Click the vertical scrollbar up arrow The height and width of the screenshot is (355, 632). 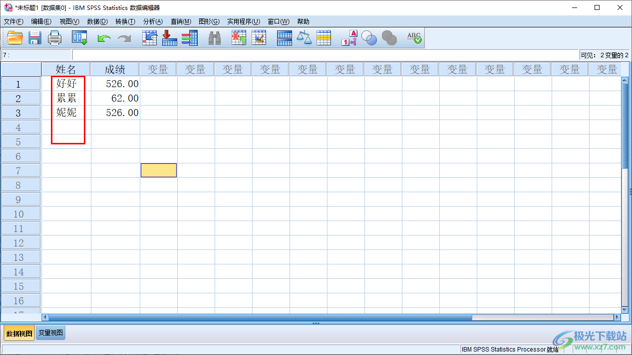(625, 80)
